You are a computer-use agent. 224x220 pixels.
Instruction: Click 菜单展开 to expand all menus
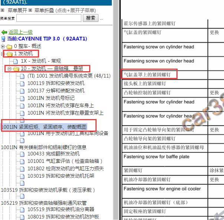point(17,10)
